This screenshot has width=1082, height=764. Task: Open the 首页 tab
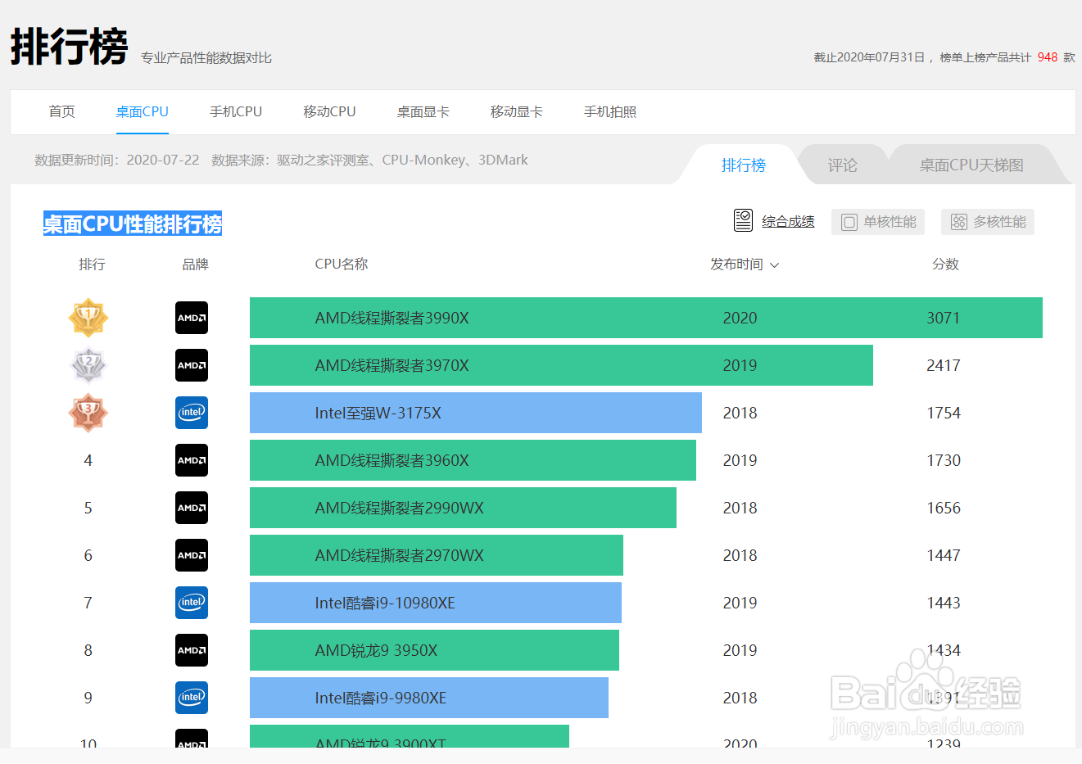point(62,111)
